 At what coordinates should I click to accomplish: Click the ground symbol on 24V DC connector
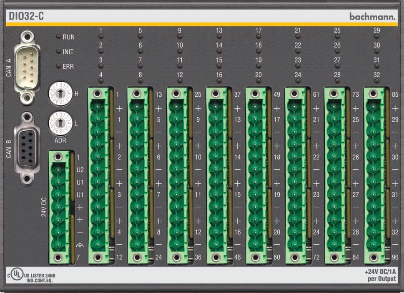pos(80,245)
